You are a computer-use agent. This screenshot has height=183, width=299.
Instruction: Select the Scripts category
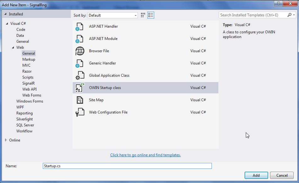coord(28,77)
